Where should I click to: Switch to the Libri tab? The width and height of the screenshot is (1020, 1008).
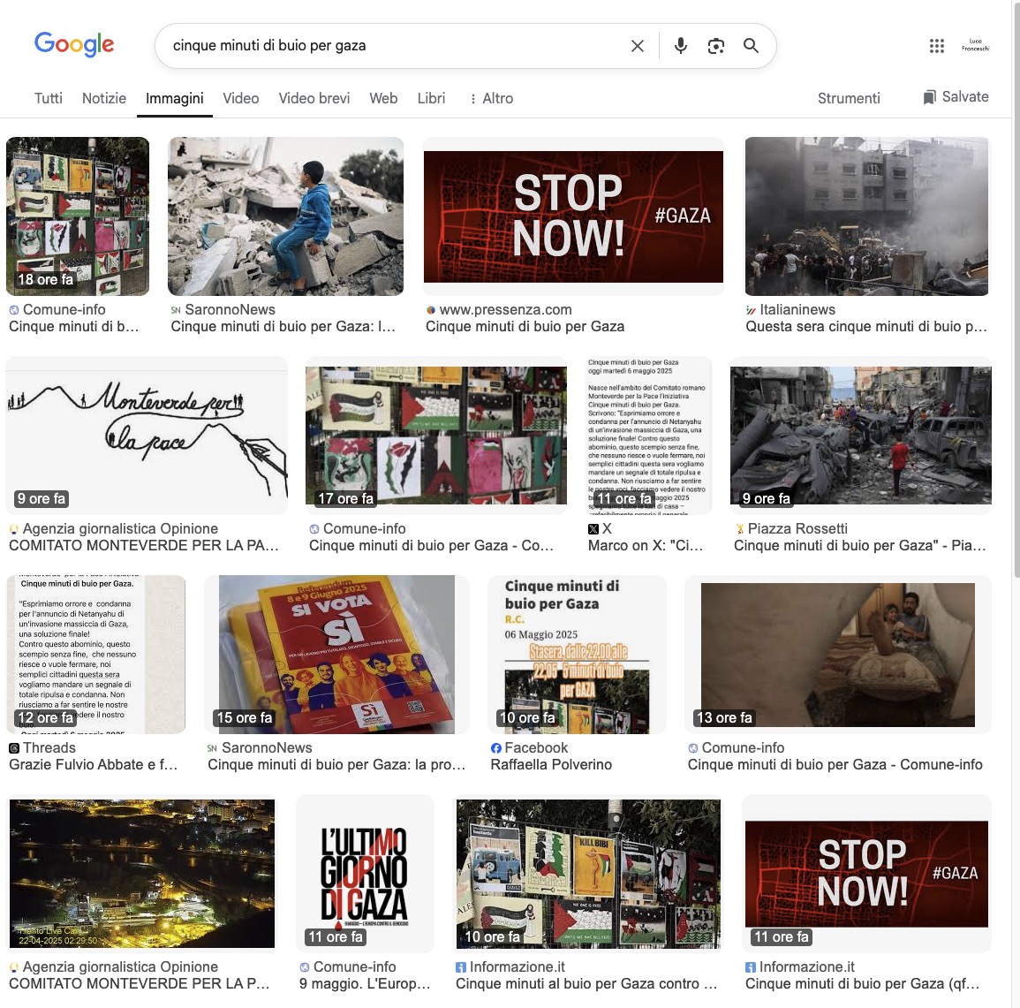(x=431, y=98)
